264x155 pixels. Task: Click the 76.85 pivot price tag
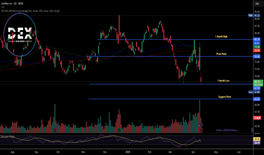(257, 57)
